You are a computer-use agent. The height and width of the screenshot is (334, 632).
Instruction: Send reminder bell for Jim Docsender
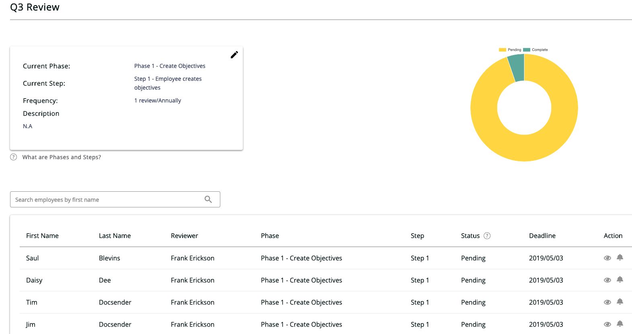point(620,324)
